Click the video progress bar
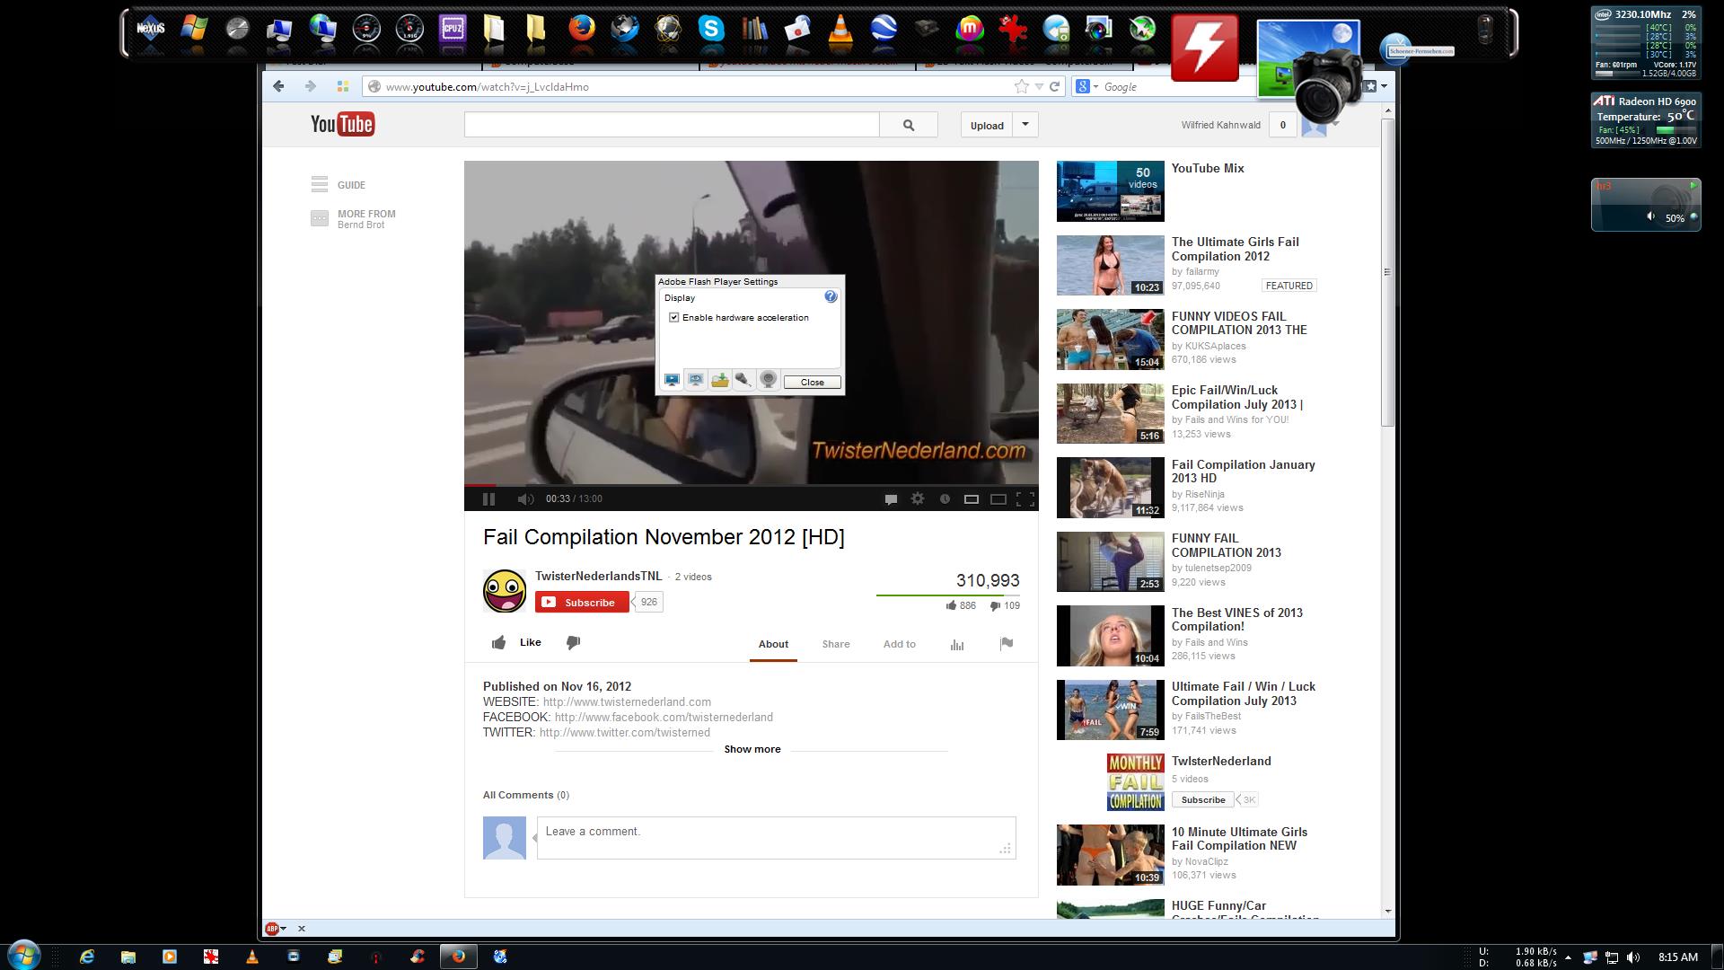Viewport: 1724px width, 970px height. point(751,485)
